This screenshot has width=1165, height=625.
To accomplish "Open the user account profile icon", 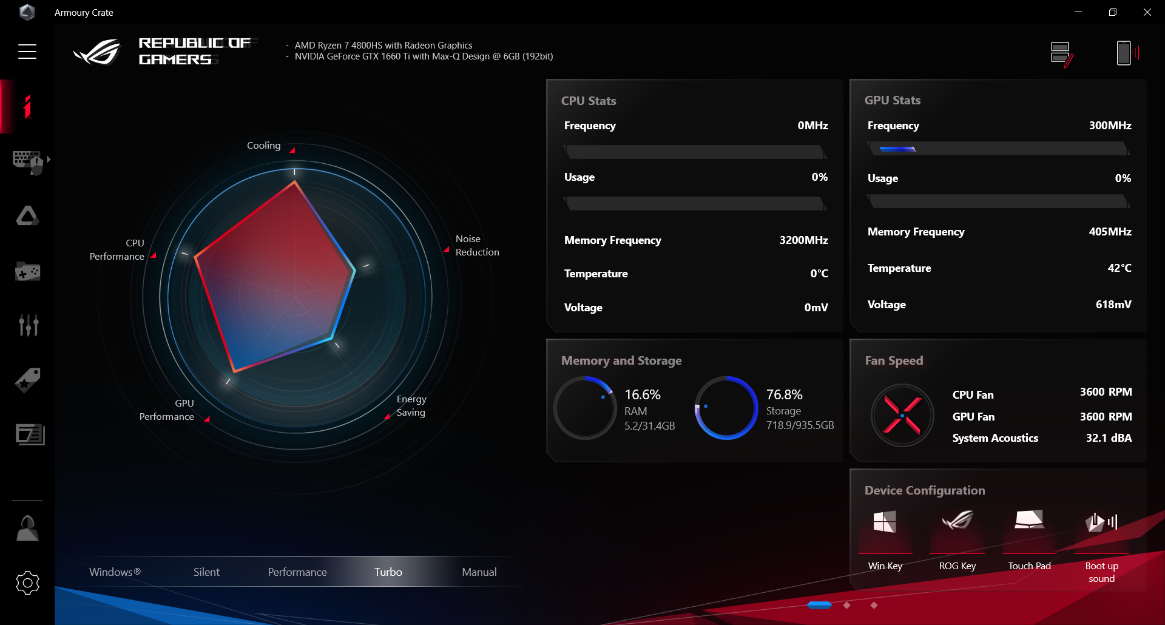I will coord(27,528).
